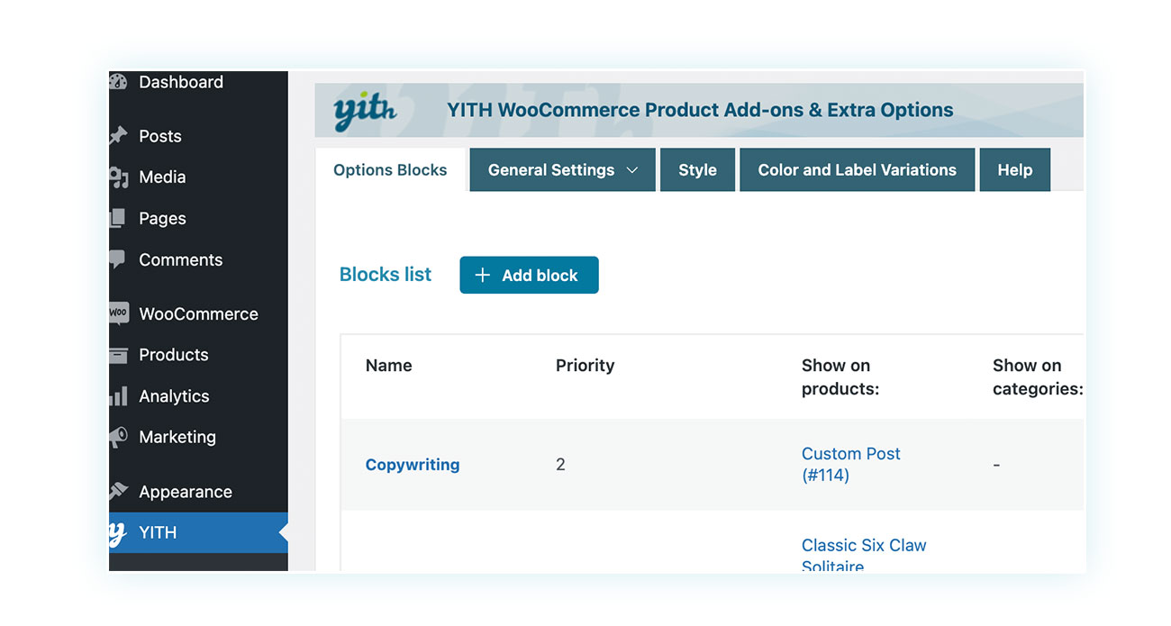This screenshot has height=626, width=1171.
Task: Open the Color and Label Variations tab
Action: (857, 170)
